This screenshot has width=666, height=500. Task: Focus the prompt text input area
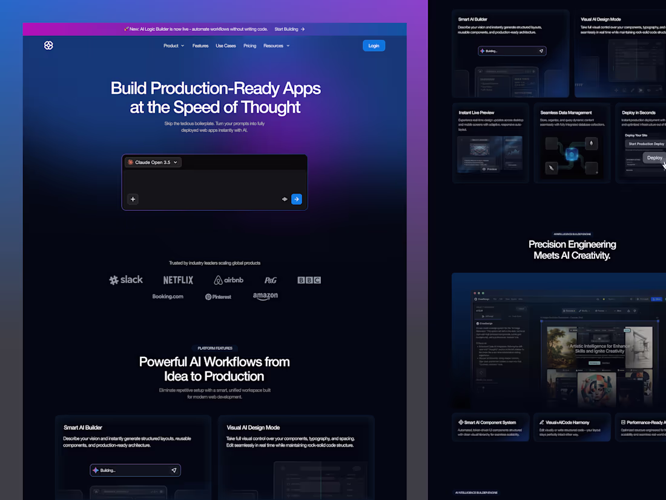coord(214,181)
